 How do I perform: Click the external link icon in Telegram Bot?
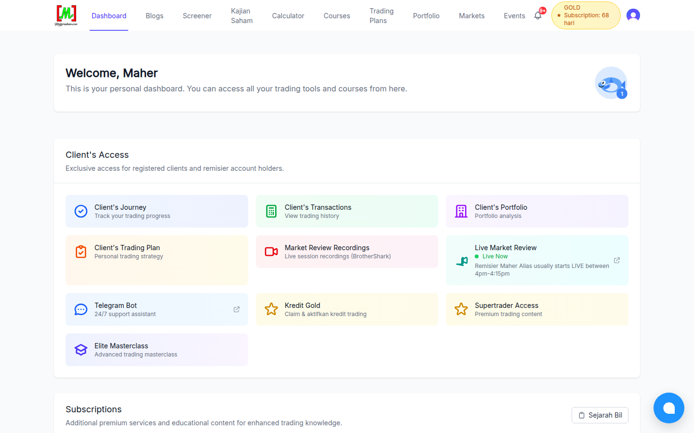[x=237, y=309]
